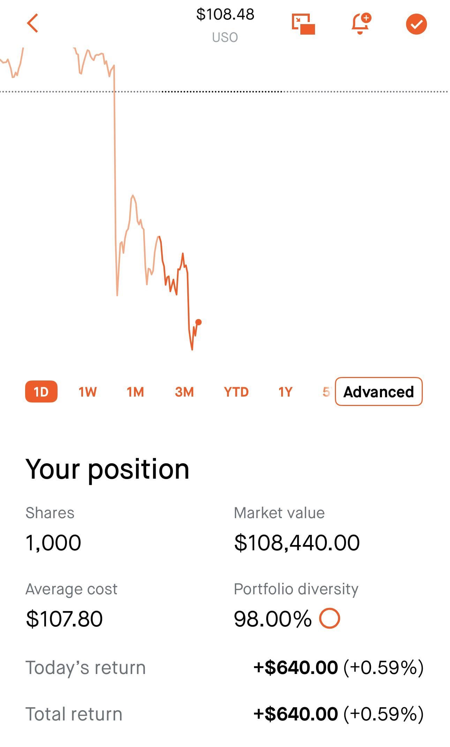This screenshot has height=747, width=450.
Task: Go back using the left arrow
Action: click(32, 23)
